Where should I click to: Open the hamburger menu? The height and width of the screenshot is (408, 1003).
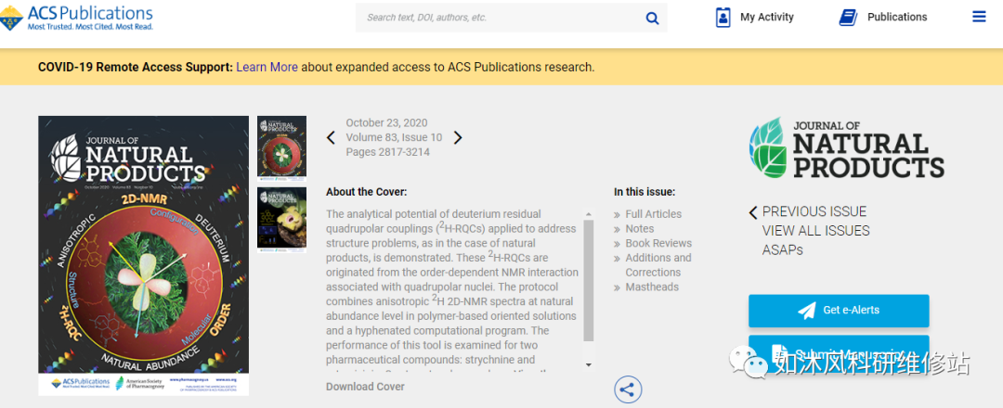pos(979,17)
